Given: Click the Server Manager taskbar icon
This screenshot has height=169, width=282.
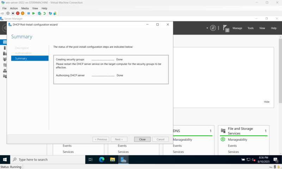Looking at the screenshot, I should (123, 159).
